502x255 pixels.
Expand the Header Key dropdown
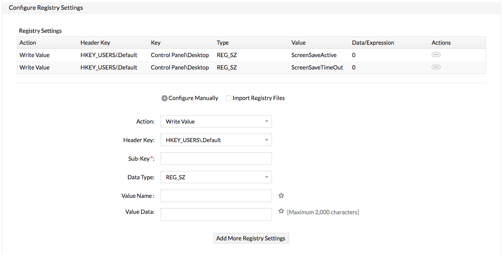click(216, 140)
